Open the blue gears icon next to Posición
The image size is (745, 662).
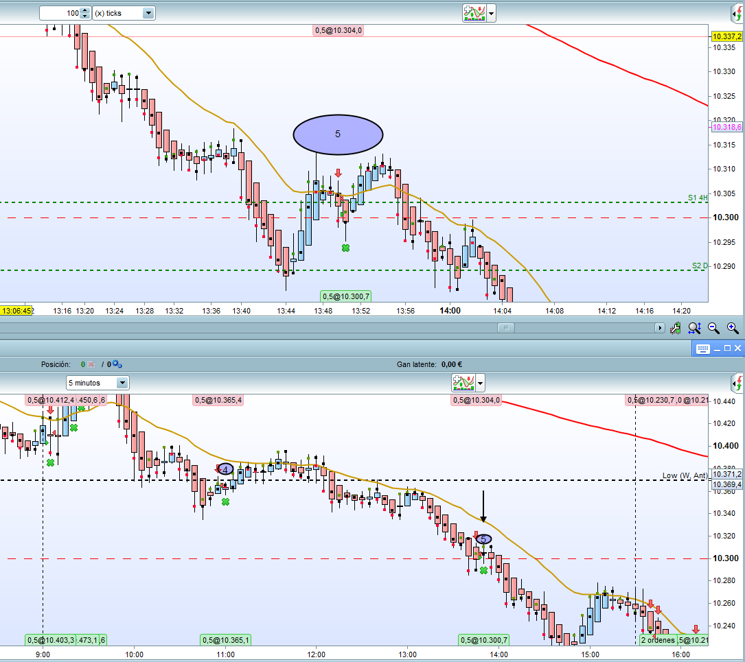(117, 364)
